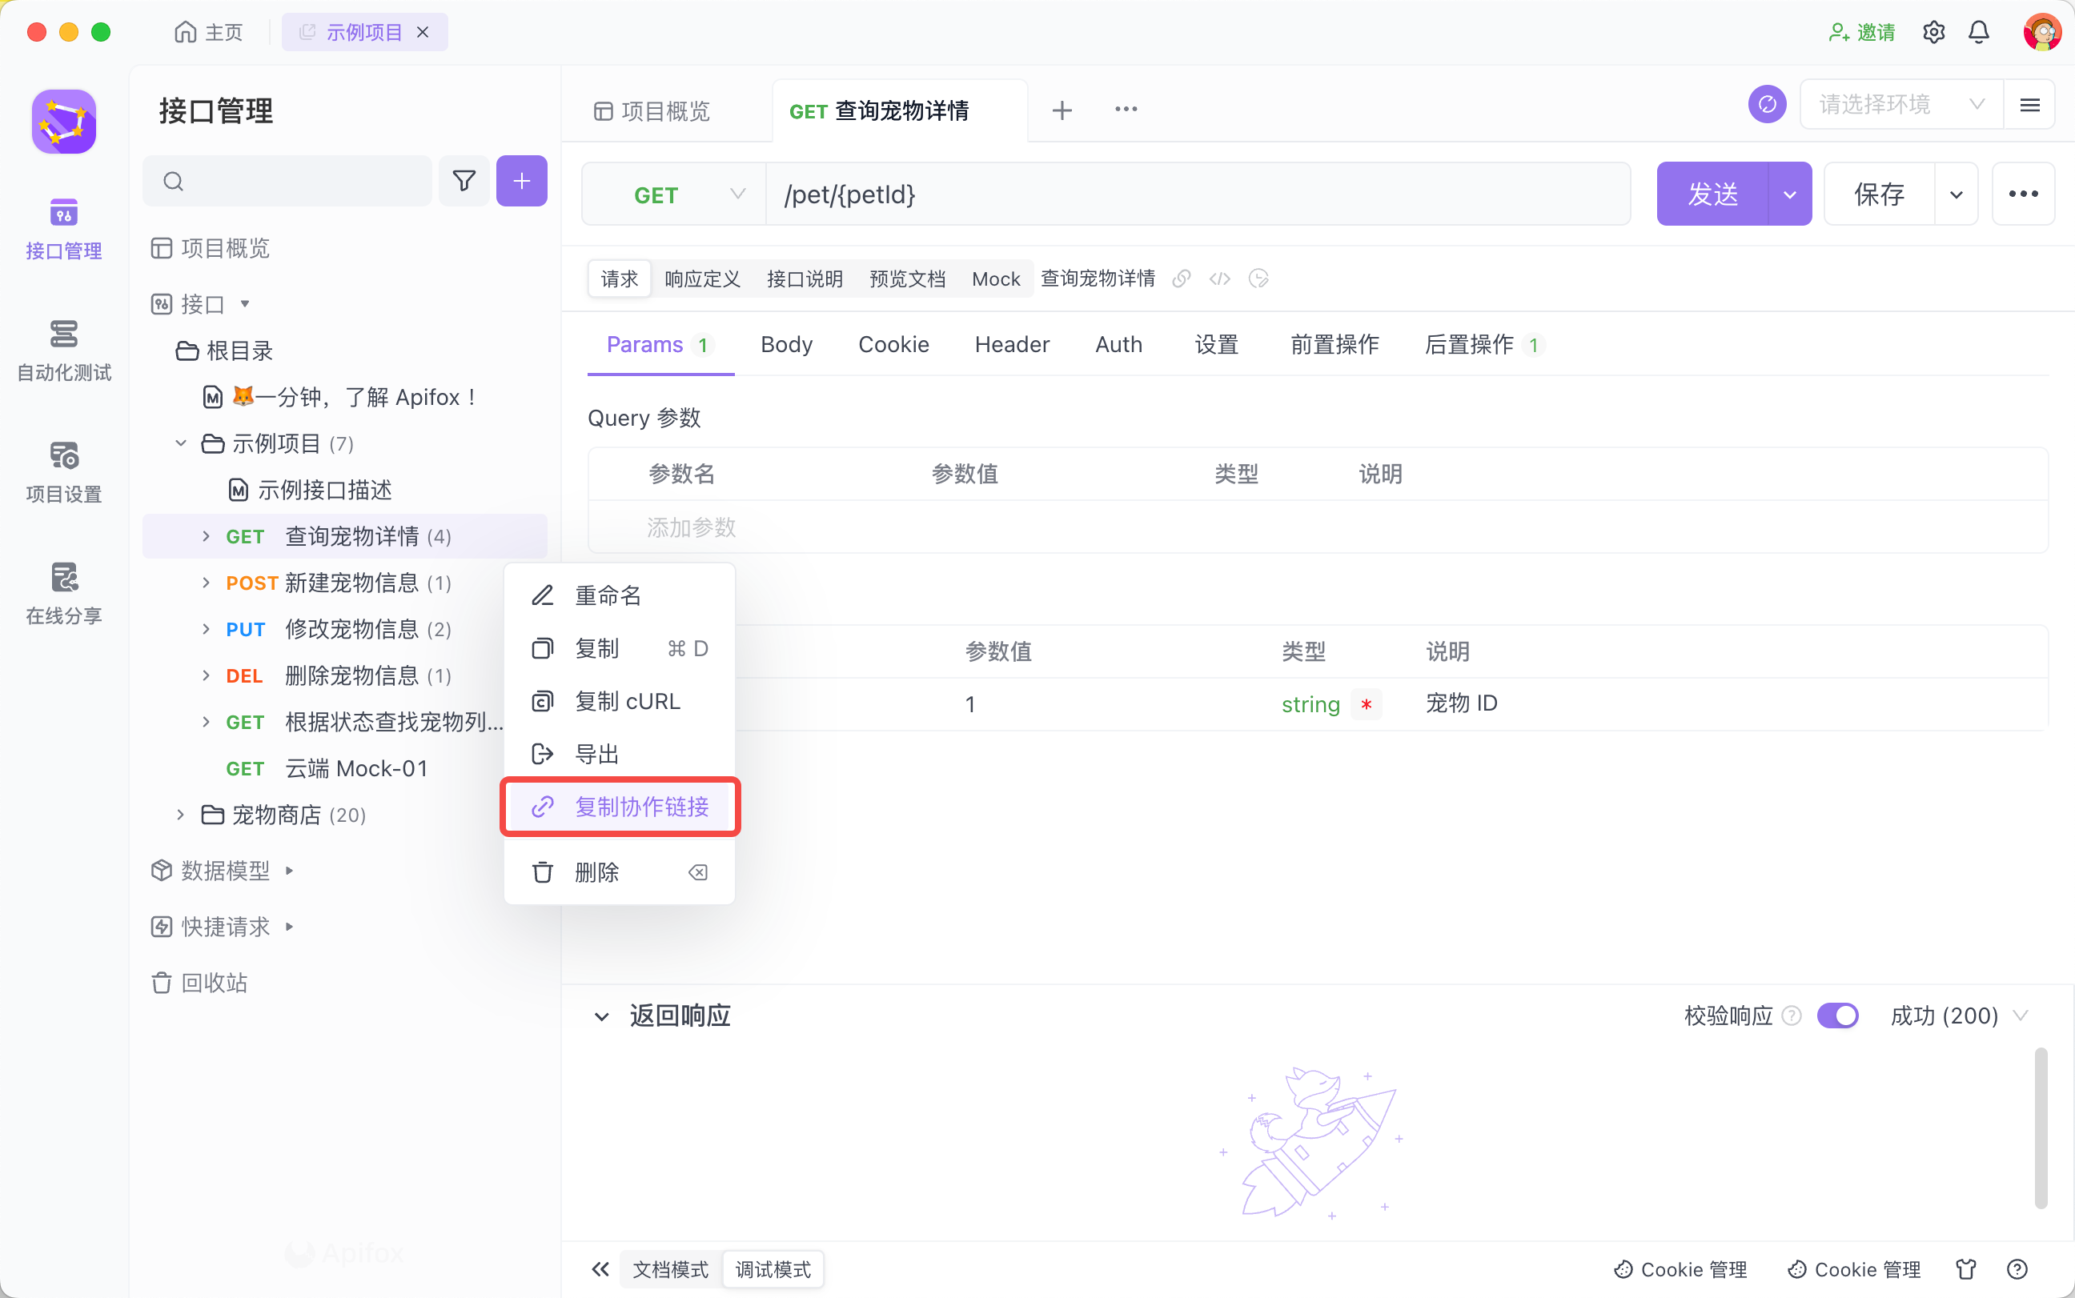This screenshot has width=2075, height=1298.
Task: Click the code snippet icon beside 查询宠物详情
Action: [x=1219, y=279]
